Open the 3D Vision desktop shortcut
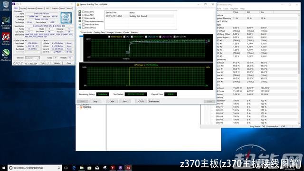 [6, 23]
